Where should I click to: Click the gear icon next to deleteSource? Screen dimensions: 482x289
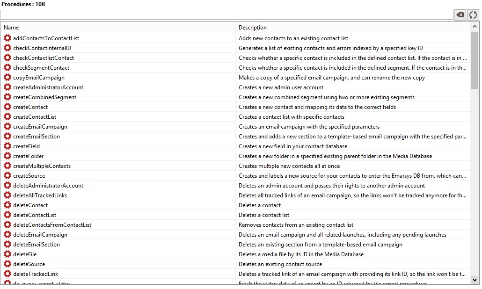(7, 264)
